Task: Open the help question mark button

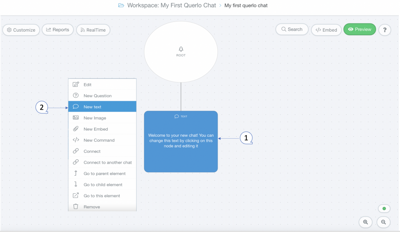Action: (x=385, y=30)
